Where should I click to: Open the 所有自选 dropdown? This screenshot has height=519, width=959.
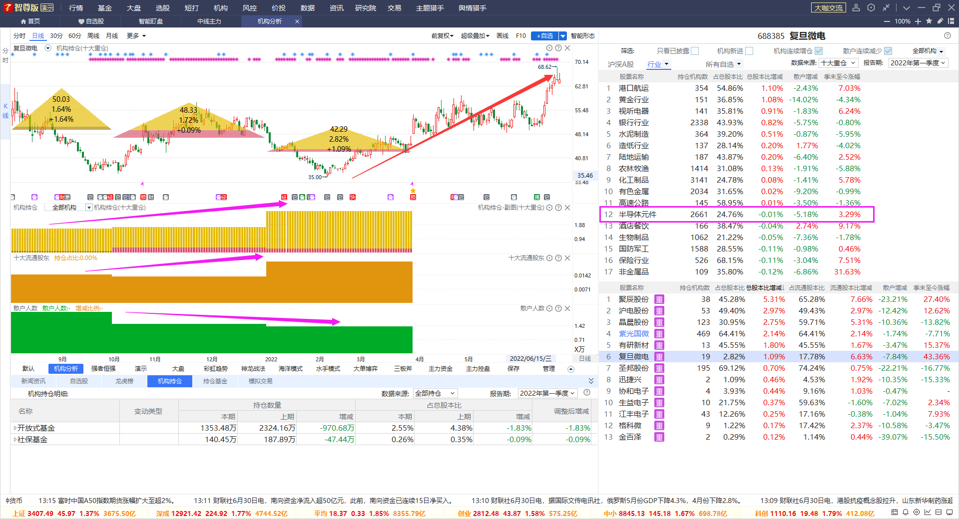click(x=723, y=64)
